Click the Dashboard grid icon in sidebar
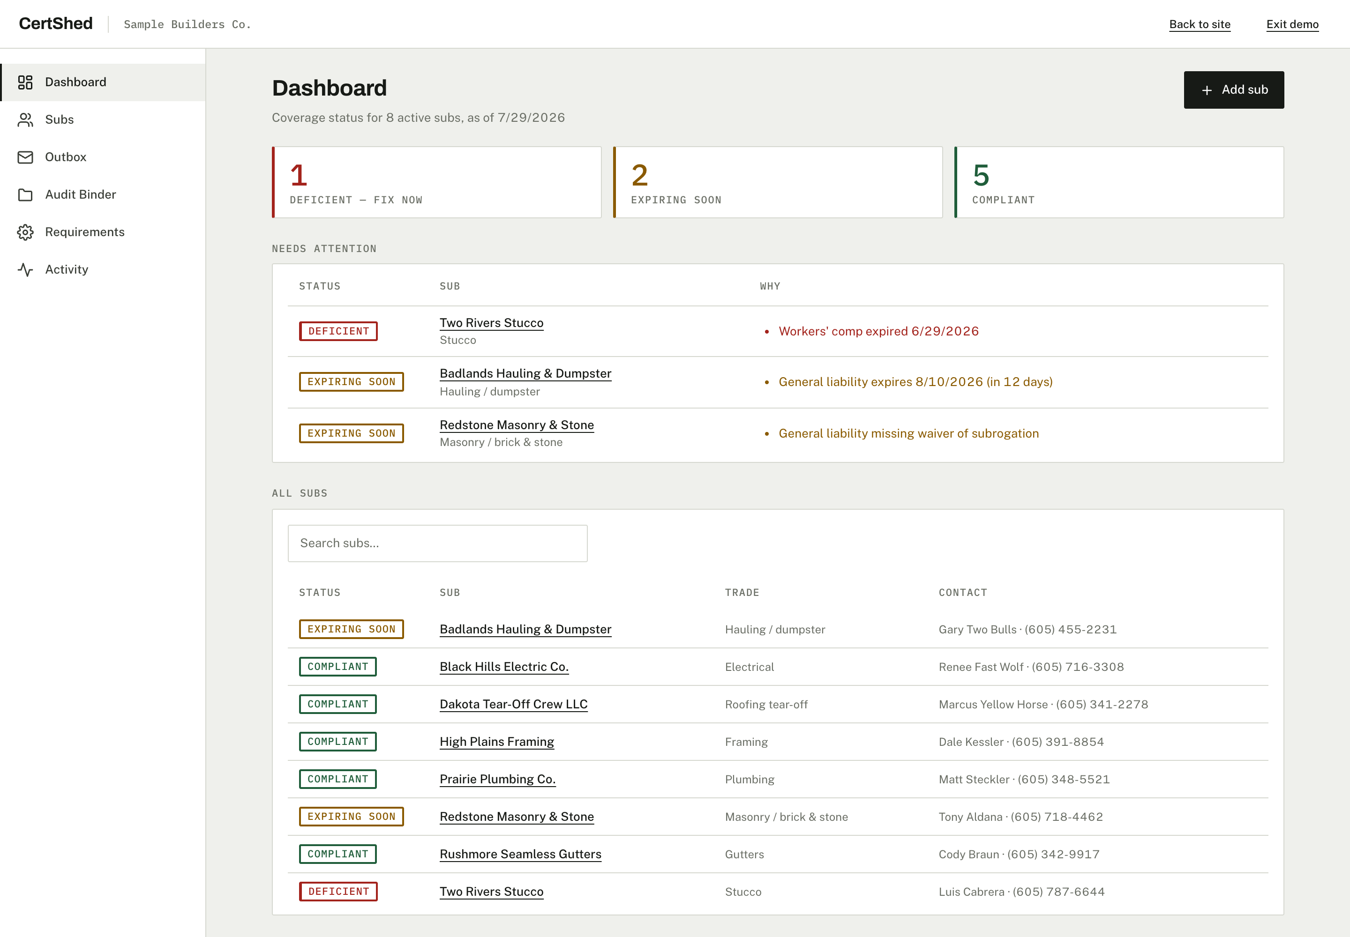Screen dimensions: 1350x937 click(x=25, y=82)
